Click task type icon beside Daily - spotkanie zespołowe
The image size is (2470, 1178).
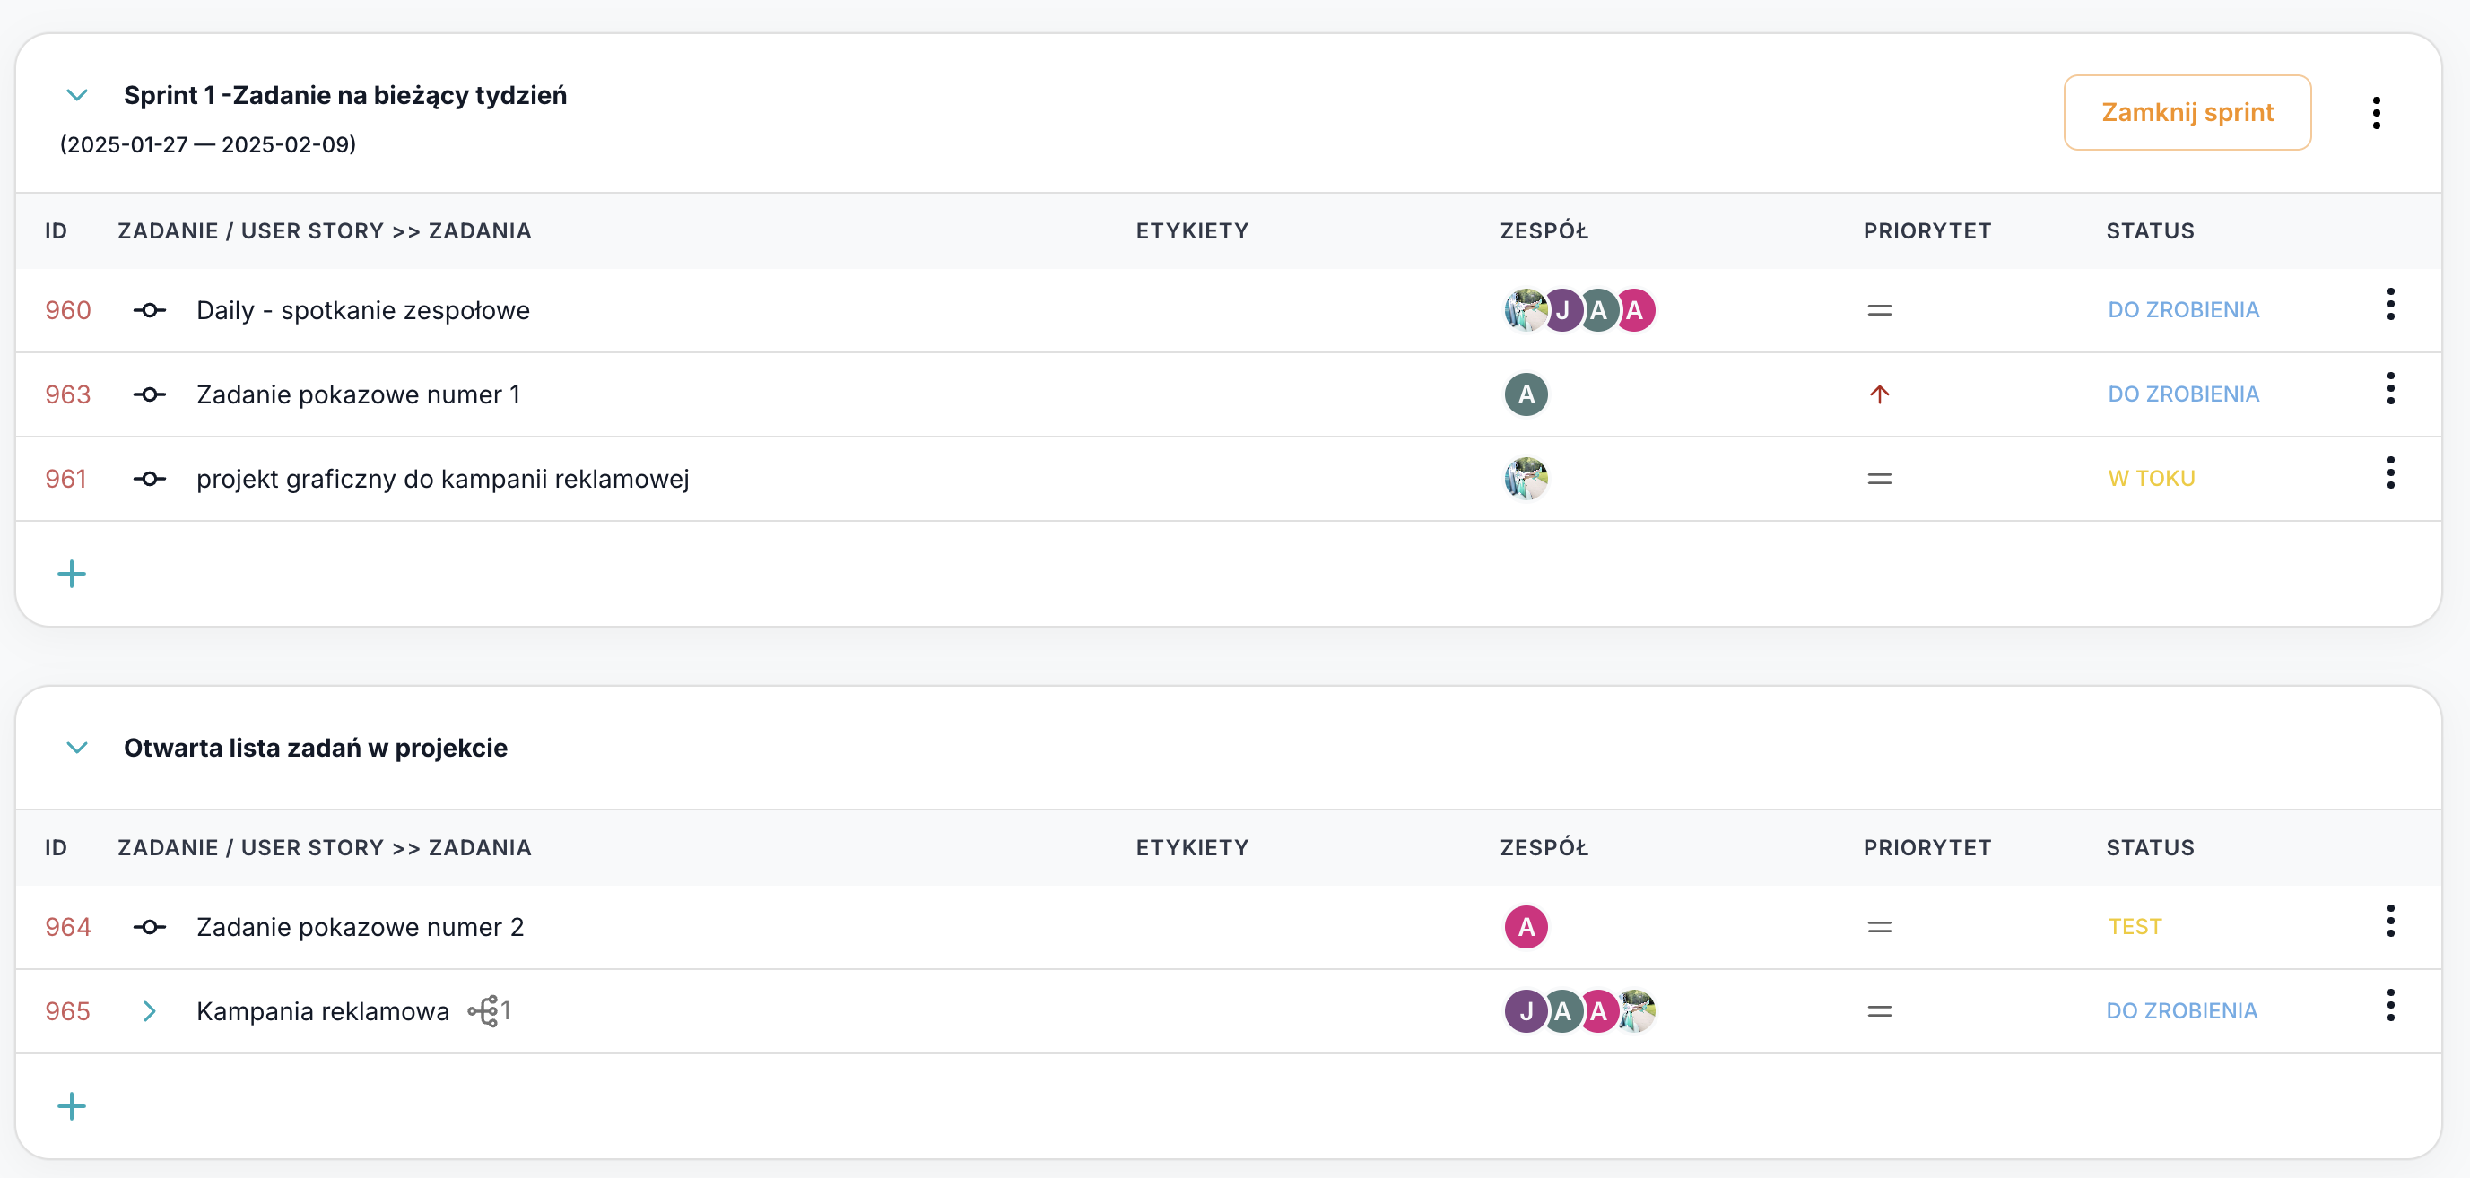pos(150,309)
